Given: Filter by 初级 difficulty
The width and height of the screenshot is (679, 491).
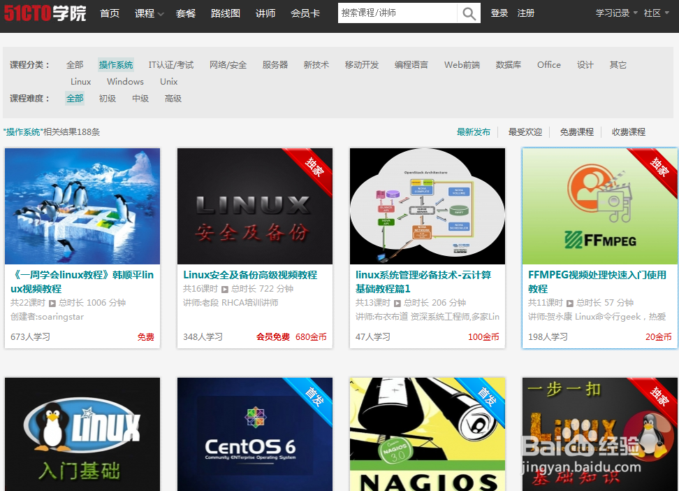Looking at the screenshot, I should click(x=108, y=99).
